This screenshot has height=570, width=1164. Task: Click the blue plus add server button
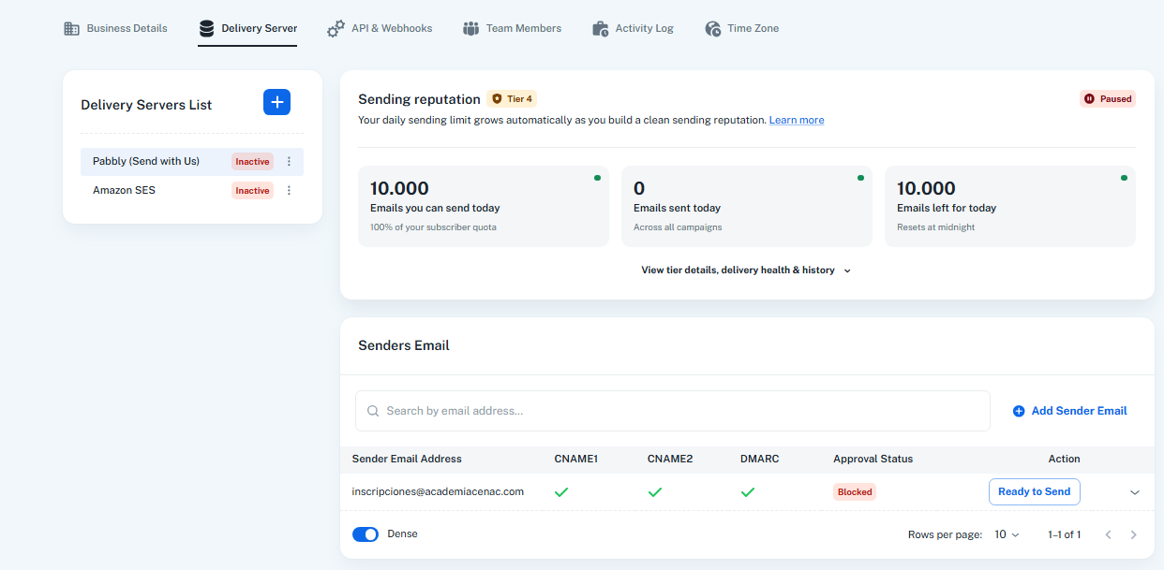click(x=276, y=102)
